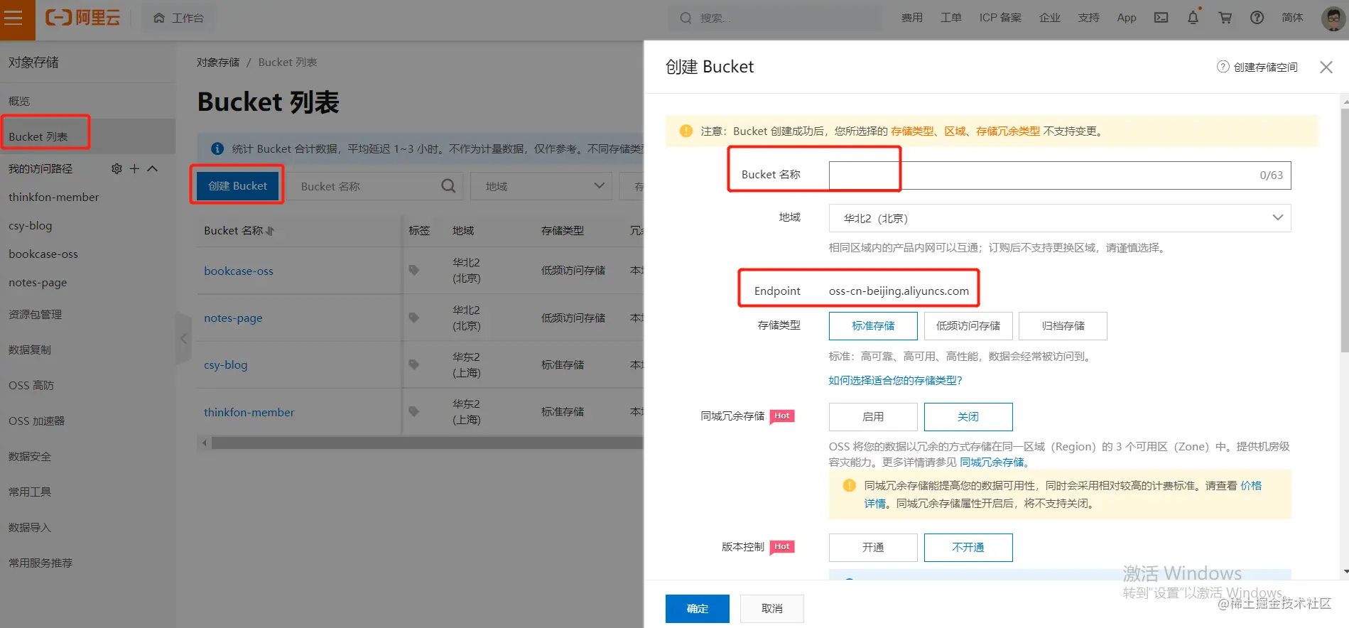Screen dimensions: 1349x628
Task: Open the App menu
Action: point(1127,18)
